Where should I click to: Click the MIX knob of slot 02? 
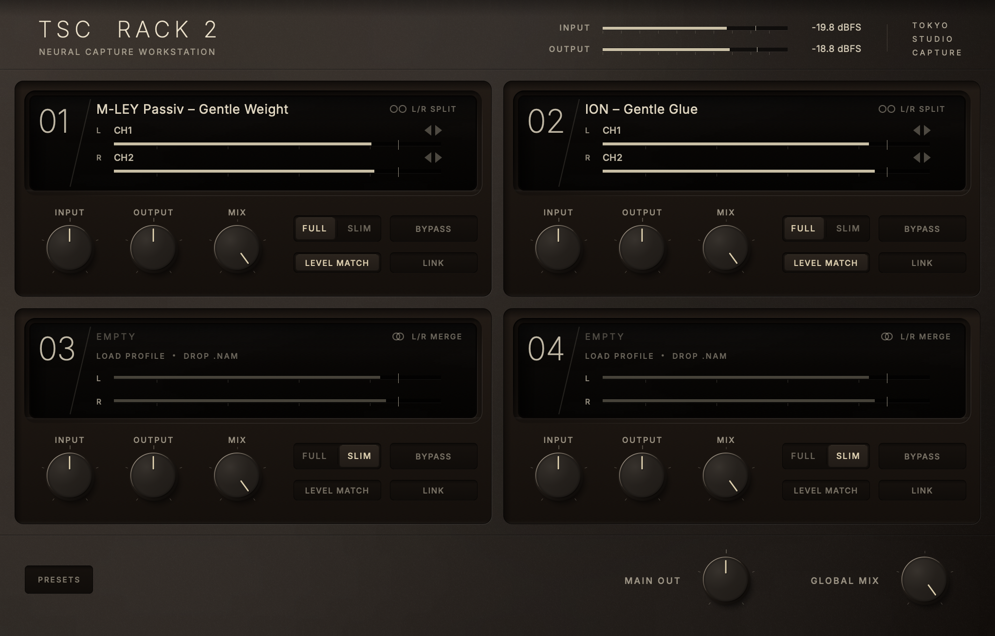pos(725,248)
